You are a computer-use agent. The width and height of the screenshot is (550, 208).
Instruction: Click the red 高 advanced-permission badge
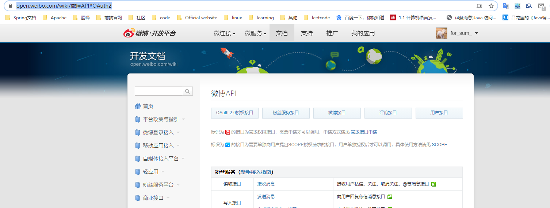click(228, 132)
